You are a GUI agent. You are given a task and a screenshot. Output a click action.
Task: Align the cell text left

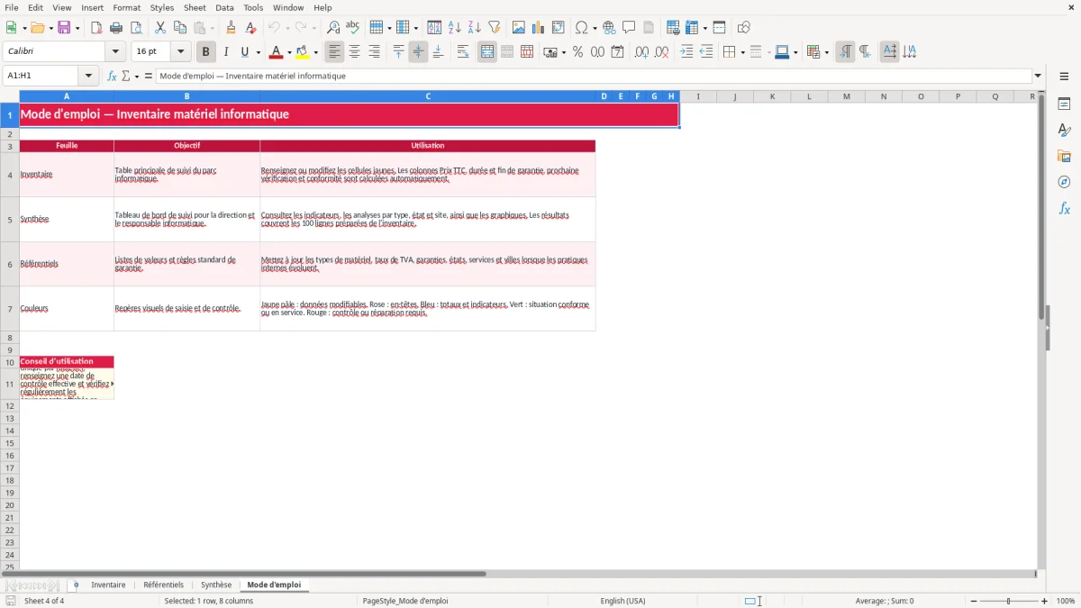coord(335,52)
